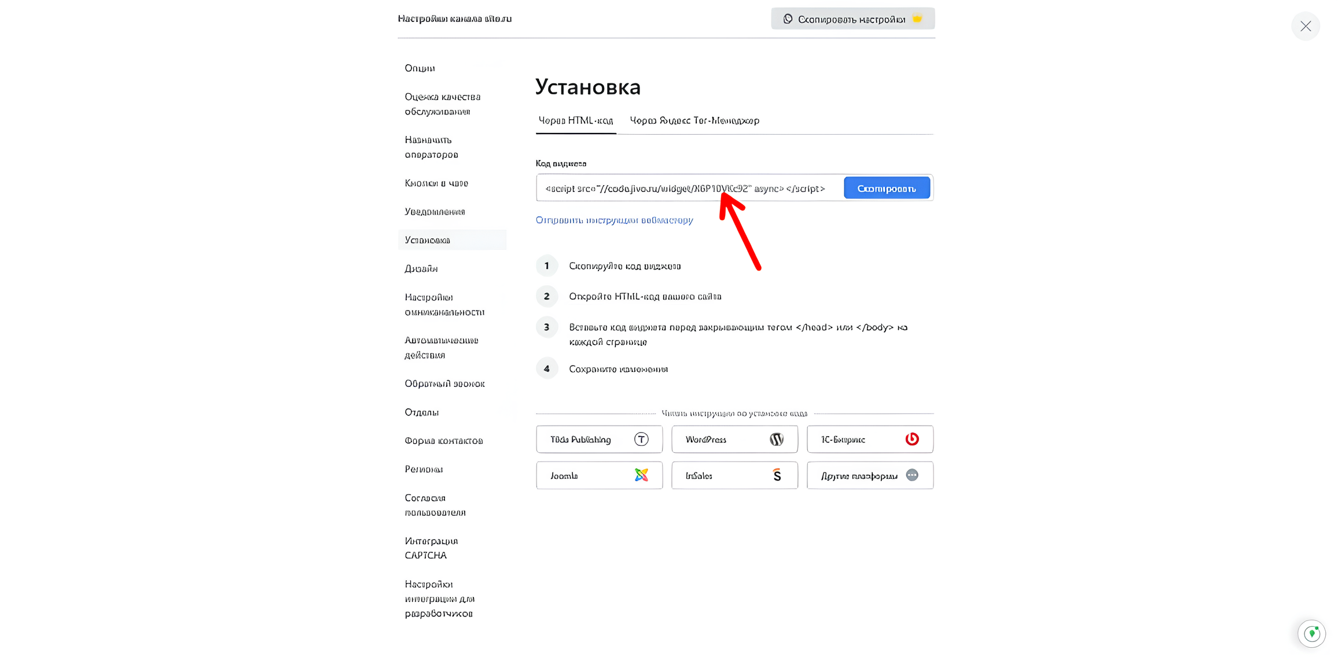Open the Дизайн sidebar section
This screenshot has width=1338, height=657.
421,268
